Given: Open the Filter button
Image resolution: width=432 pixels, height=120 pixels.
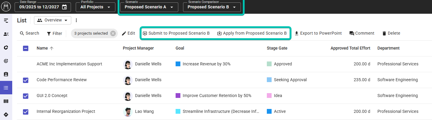Looking at the screenshot, I should [x=54, y=33].
